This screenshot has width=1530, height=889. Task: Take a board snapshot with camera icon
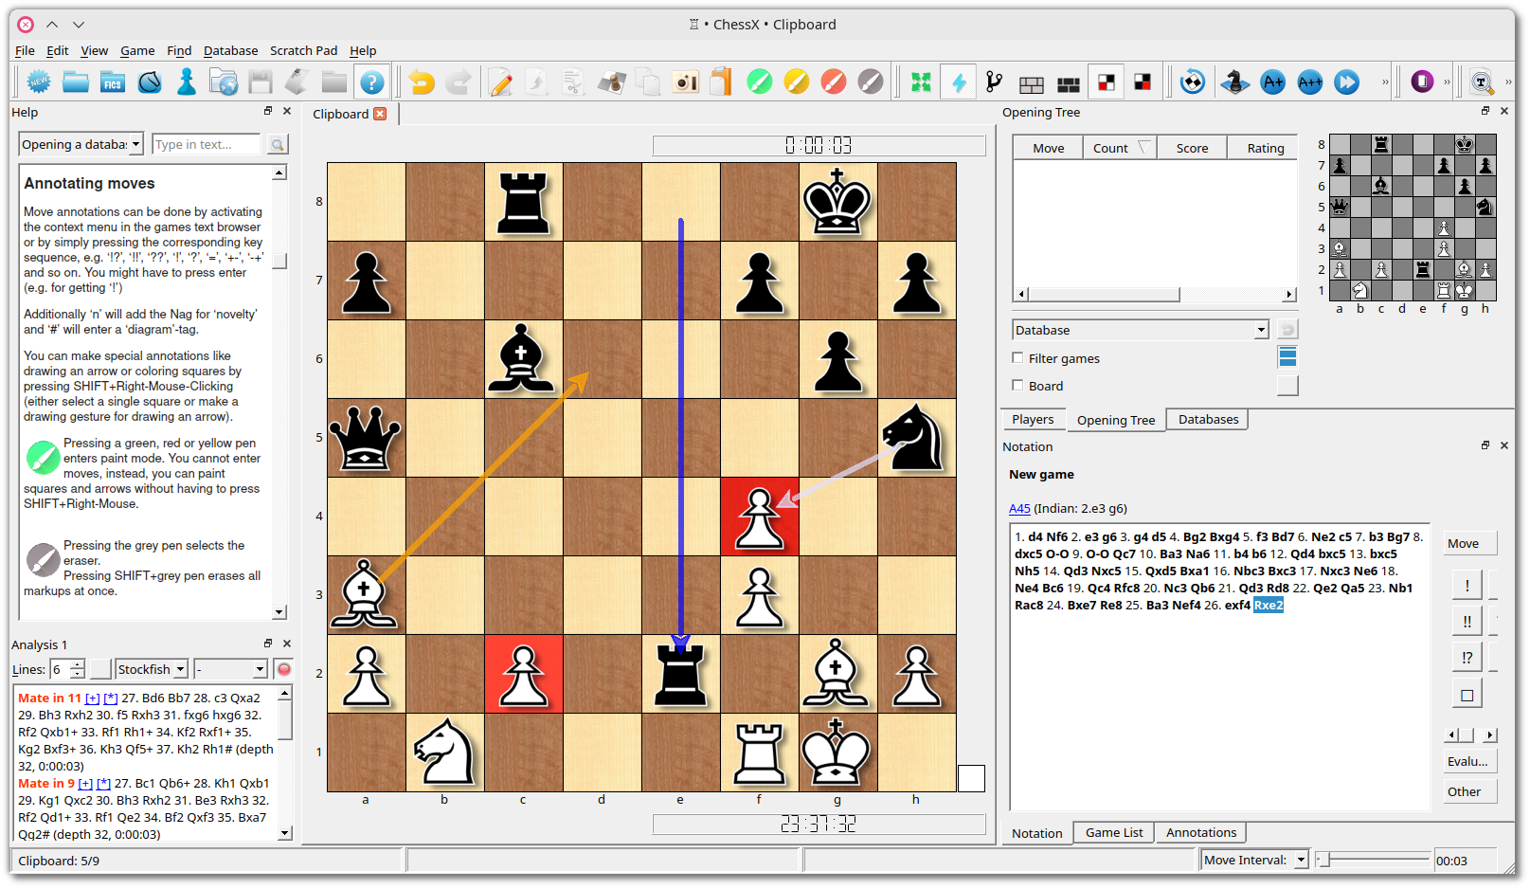point(685,82)
